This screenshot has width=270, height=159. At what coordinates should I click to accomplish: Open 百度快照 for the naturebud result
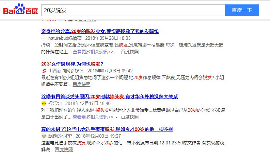click(x=130, y=52)
